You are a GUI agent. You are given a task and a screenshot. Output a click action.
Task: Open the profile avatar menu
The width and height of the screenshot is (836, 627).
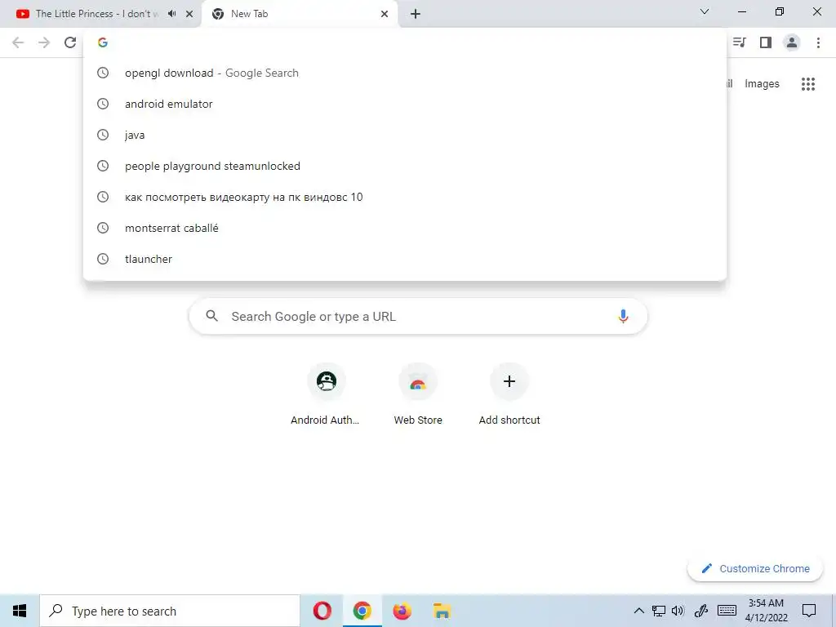coord(792,42)
